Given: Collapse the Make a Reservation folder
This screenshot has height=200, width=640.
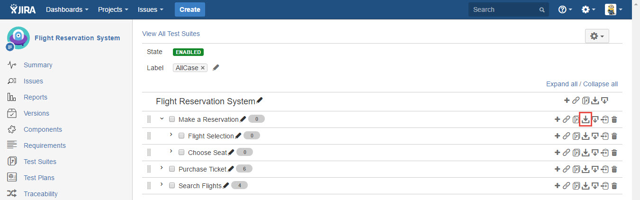Looking at the screenshot, I should 162,119.
